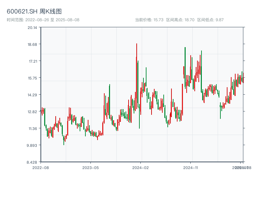Click the 8.428 bottom y-axis label
The image size is (270, 202).
pos(32,162)
